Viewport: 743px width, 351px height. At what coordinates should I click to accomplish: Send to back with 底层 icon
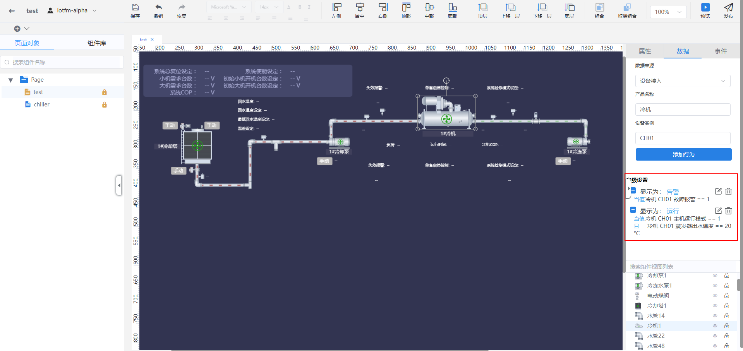click(570, 7)
